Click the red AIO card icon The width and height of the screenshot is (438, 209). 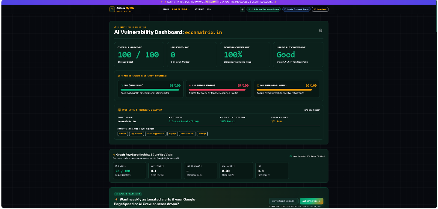click(190, 85)
